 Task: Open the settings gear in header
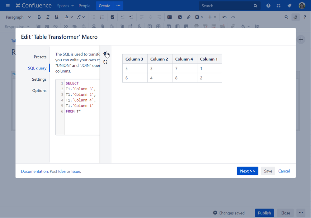click(279, 6)
